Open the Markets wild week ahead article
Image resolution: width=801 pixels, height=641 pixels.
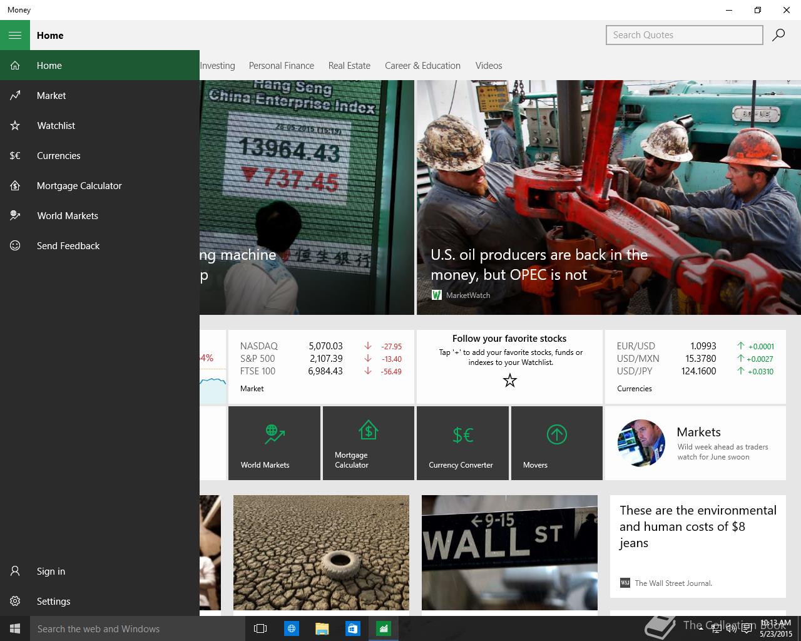pos(695,443)
